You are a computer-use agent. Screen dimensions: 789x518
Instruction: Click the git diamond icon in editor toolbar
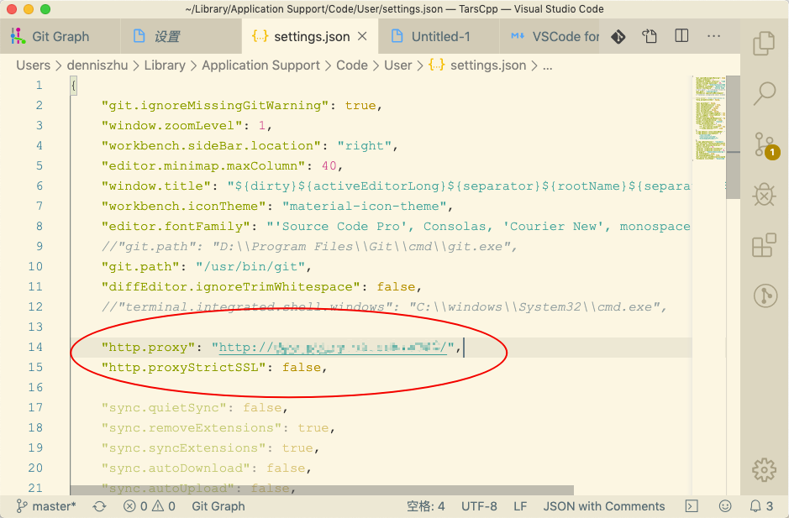618,37
